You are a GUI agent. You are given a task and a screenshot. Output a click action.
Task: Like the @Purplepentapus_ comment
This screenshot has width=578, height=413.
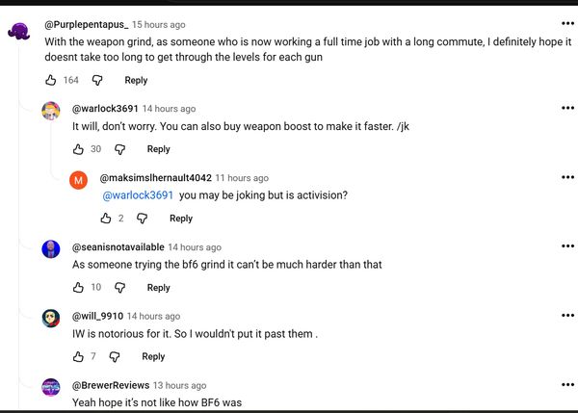point(50,80)
